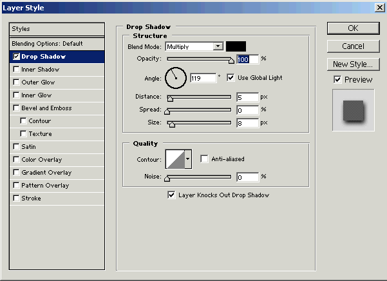Enable the Bevel and Emboss checkbox
This screenshot has width=387, height=281.
tap(16, 108)
